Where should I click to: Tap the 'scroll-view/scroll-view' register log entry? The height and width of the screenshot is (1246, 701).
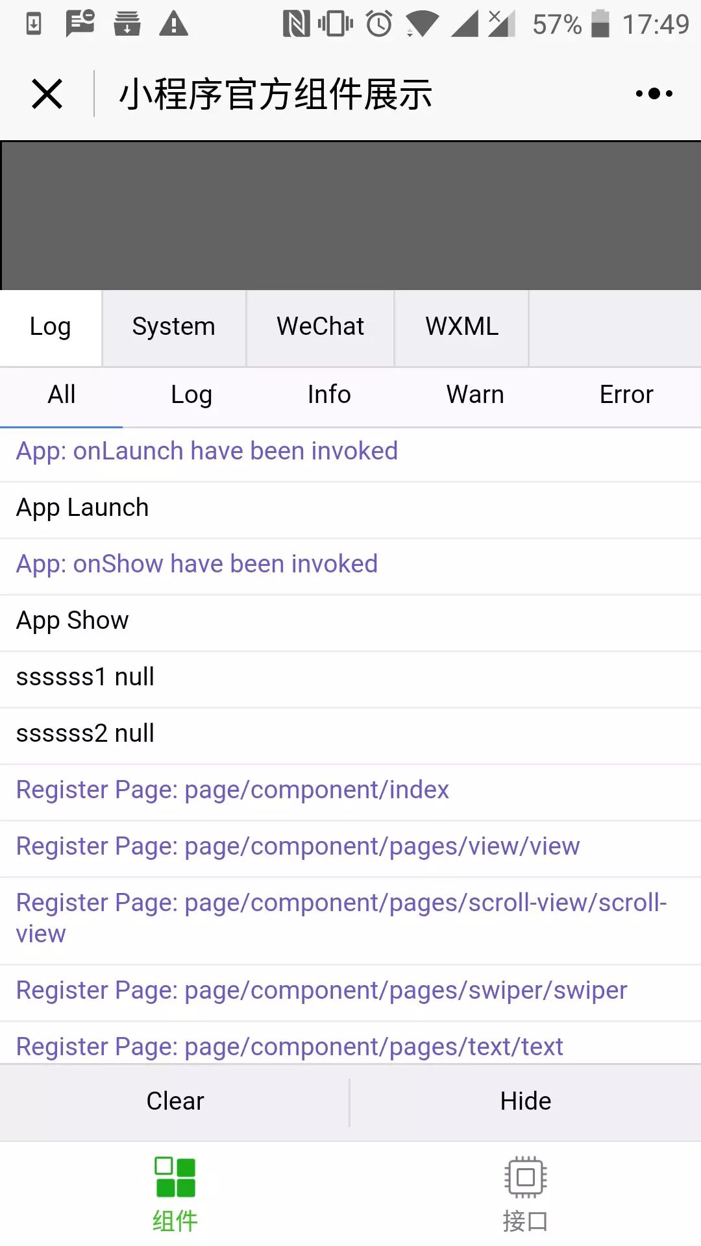click(x=350, y=920)
